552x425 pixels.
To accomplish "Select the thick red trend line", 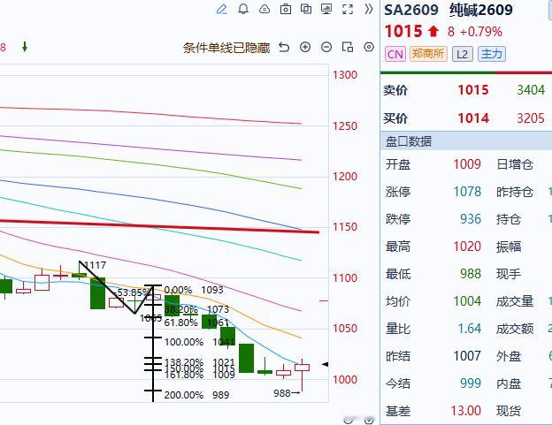I will (158, 225).
